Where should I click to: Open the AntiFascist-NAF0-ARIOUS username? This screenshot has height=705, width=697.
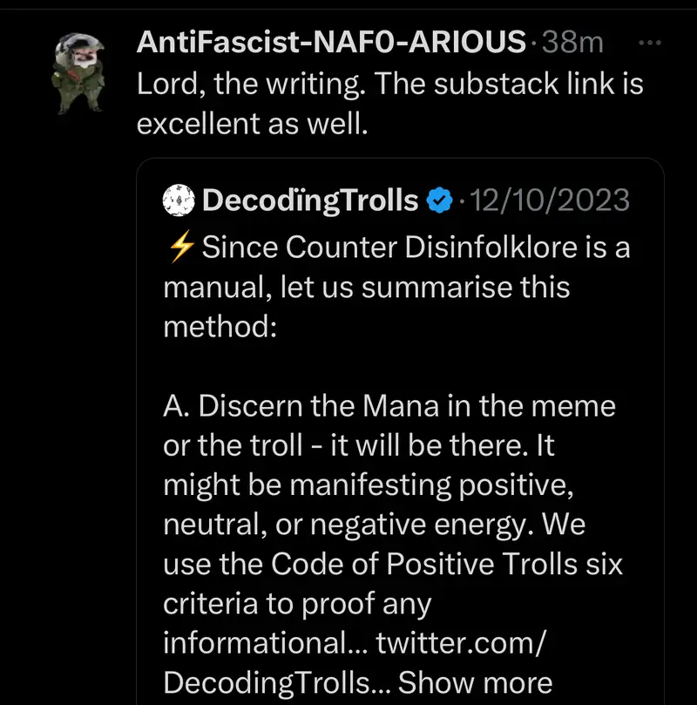coord(332,41)
